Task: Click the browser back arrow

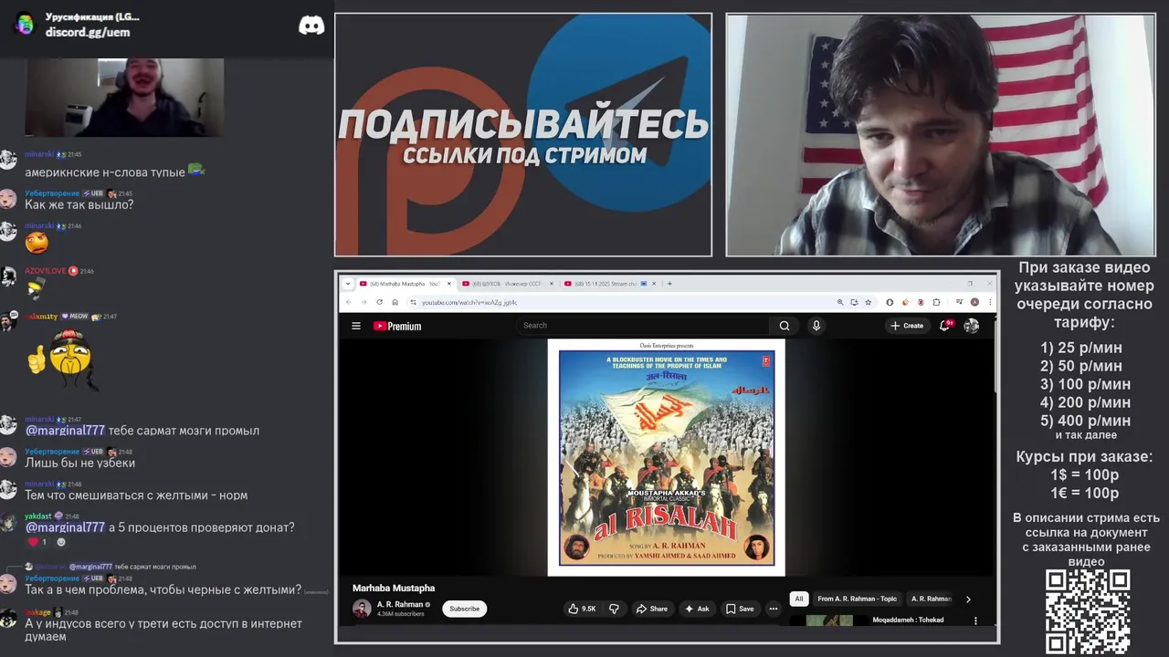Action: coord(348,302)
